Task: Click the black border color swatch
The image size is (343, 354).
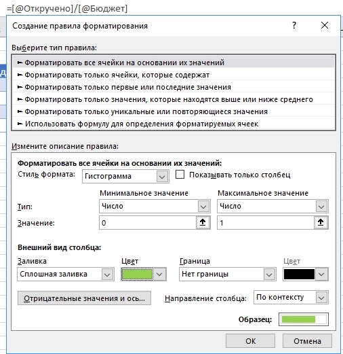Action: [x=299, y=275]
